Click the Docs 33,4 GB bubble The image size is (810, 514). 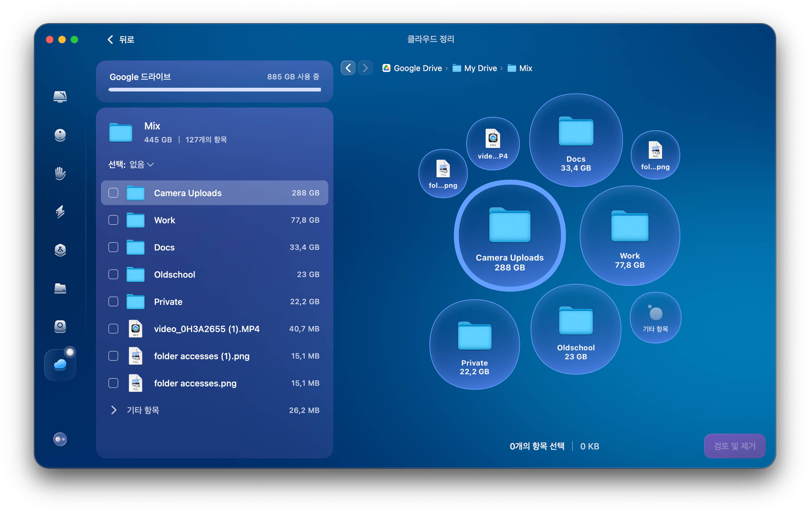coord(576,140)
